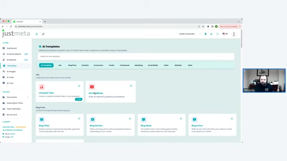Collapse sidebar with the menu toggle icon
This screenshot has height=161, width=287.
click(37, 34)
